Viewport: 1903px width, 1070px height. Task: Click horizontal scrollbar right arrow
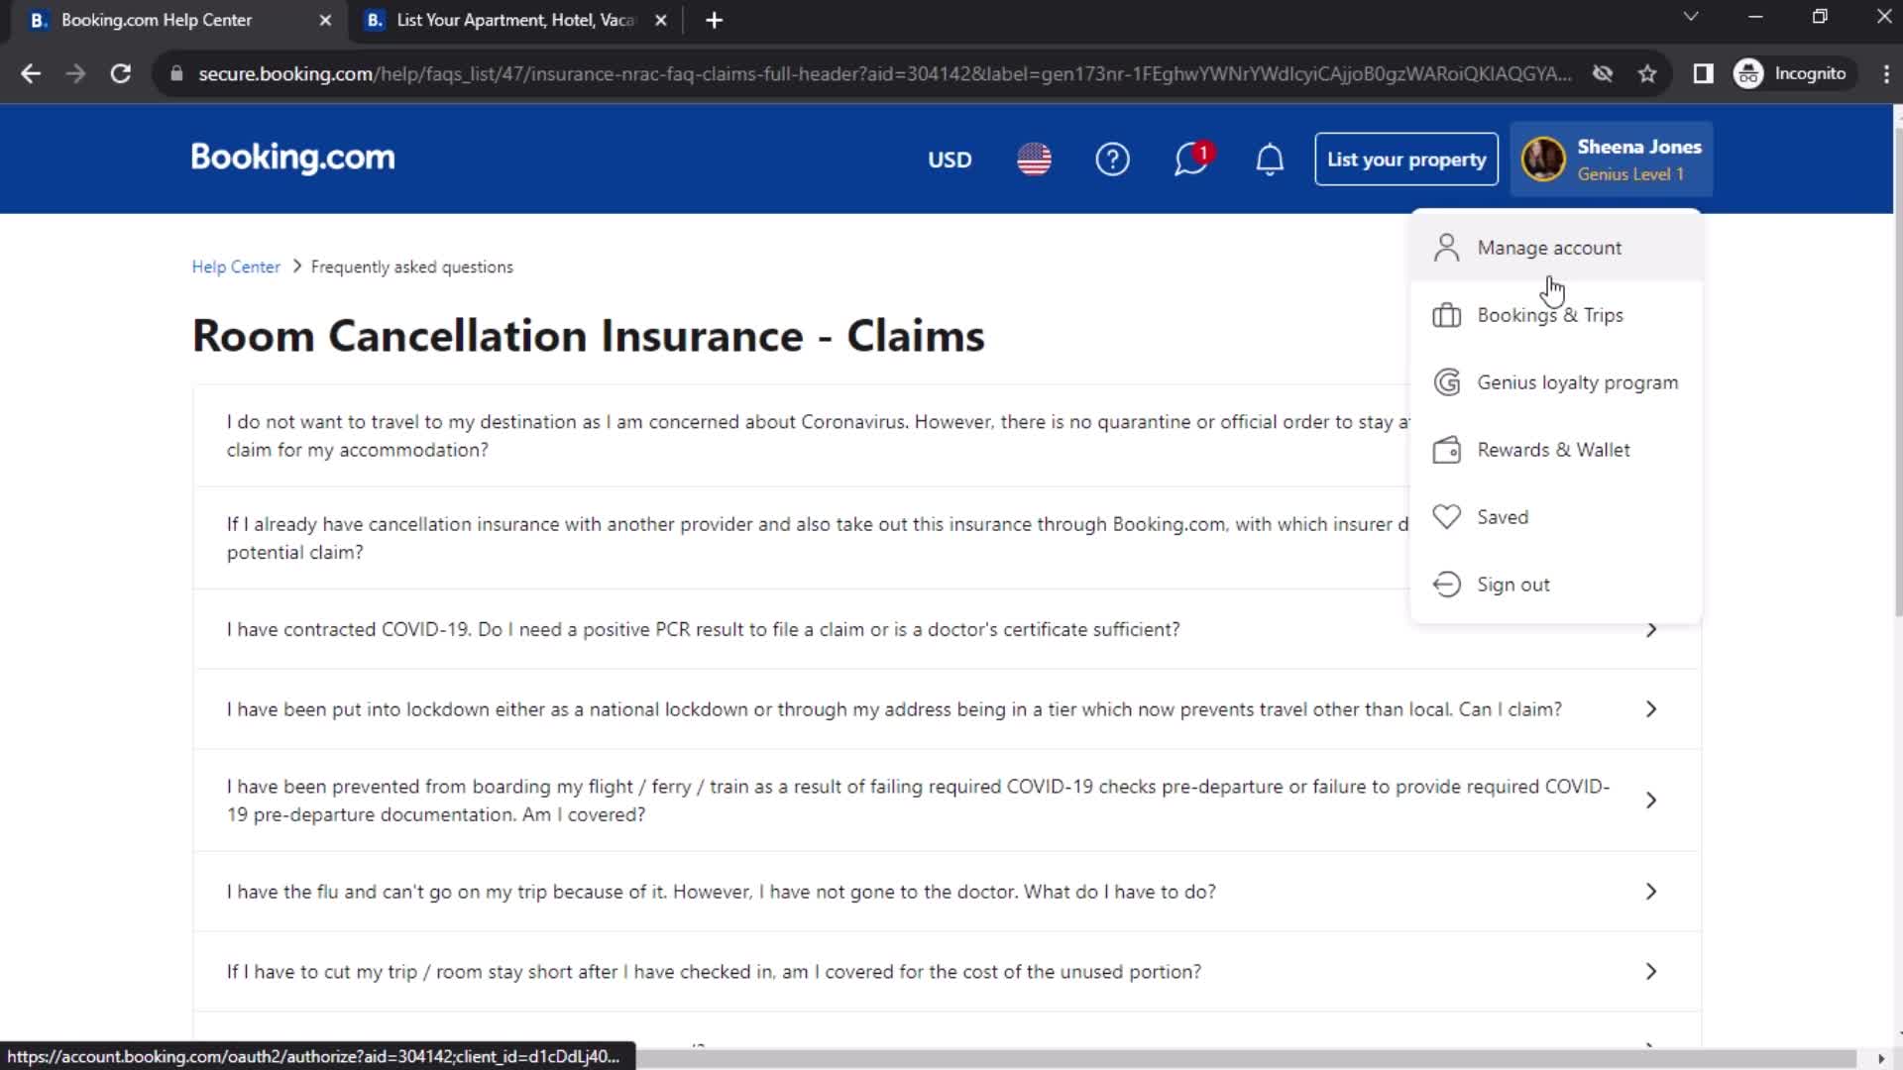click(x=1881, y=1058)
